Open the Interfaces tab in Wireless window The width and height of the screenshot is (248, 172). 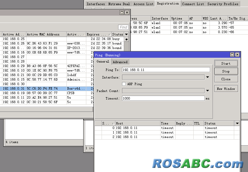click(x=96, y=4)
